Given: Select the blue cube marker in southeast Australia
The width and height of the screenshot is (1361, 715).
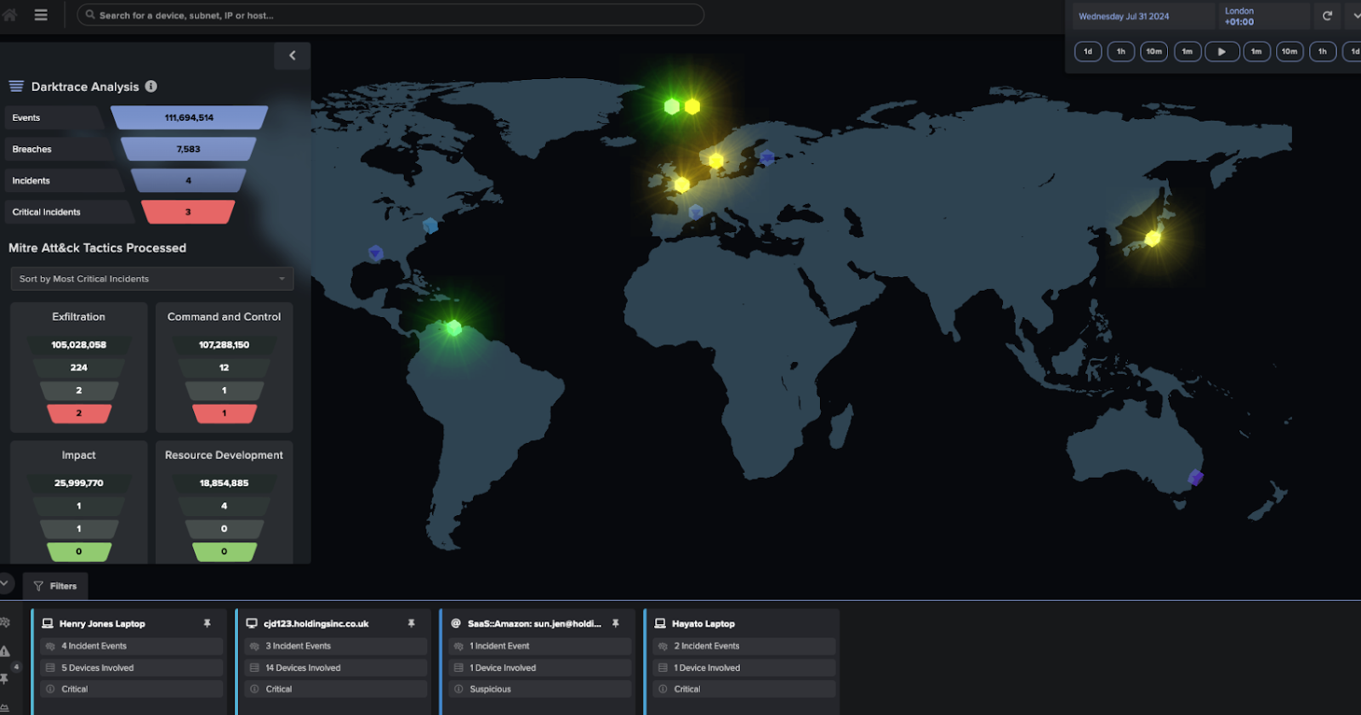Looking at the screenshot, I should [1195, 478].
